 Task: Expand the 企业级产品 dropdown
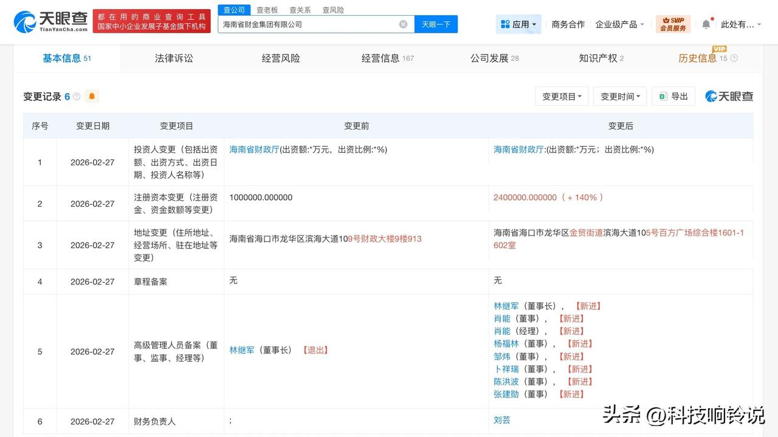[x=620, y=24]
